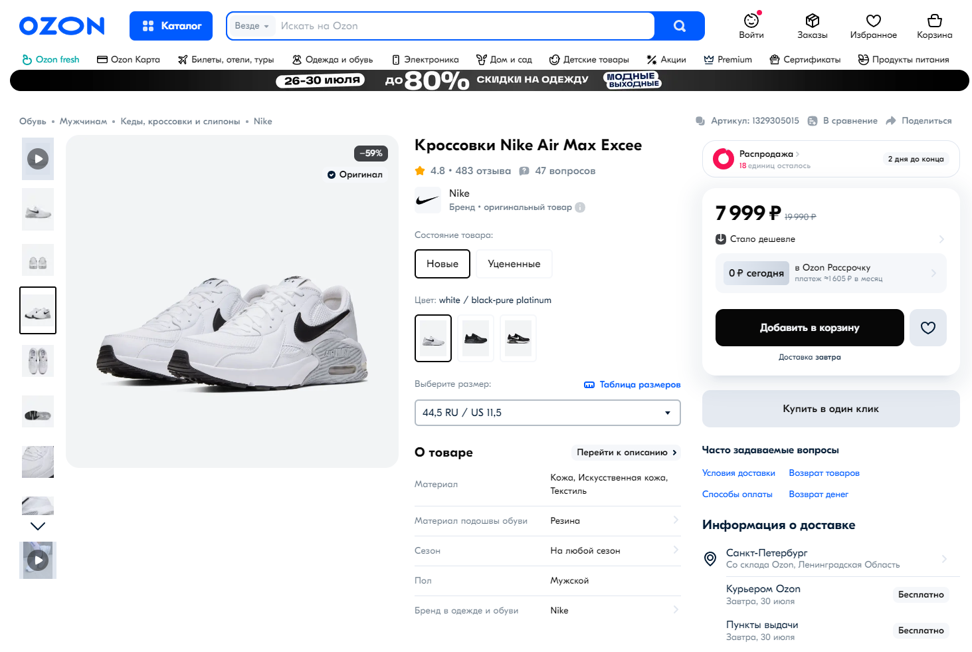The width and height of the screenshot is (972, 652).
Task: Open the Везде search scope dropdown
Action: point(252,26)
